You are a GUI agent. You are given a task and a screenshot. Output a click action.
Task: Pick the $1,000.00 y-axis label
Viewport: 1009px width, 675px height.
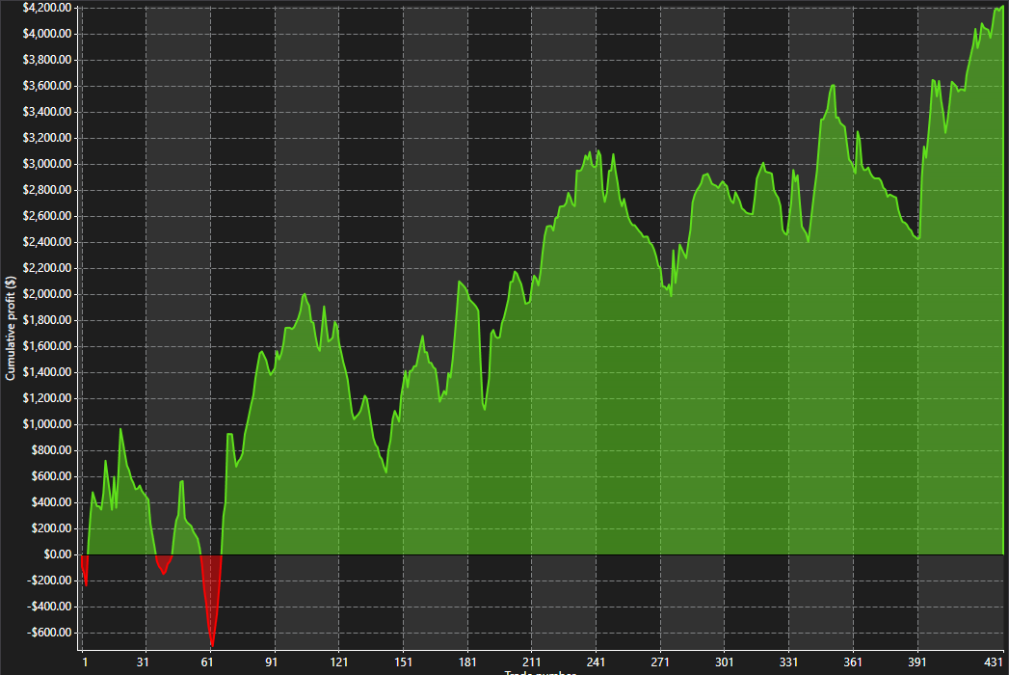pos(47,424)
